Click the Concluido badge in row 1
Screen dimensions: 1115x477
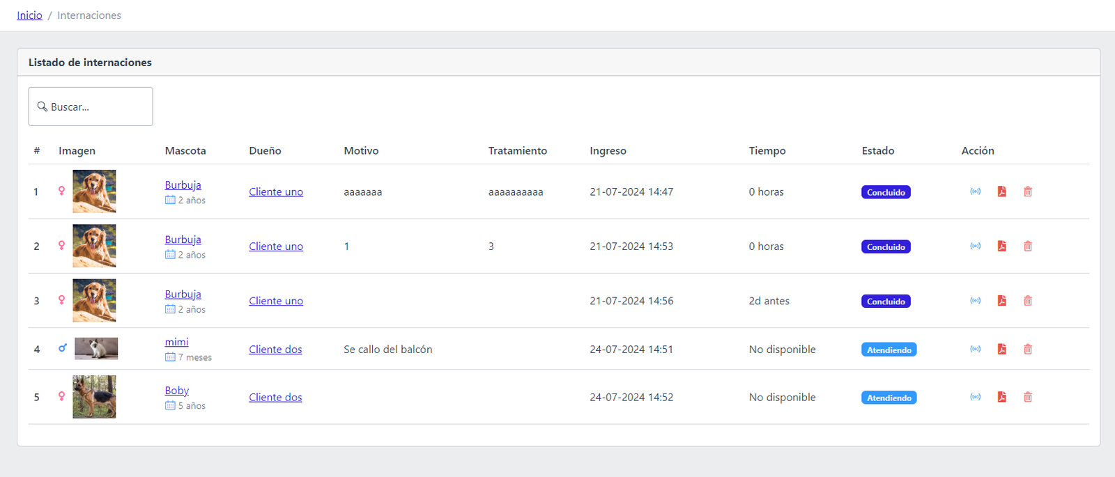886,192
